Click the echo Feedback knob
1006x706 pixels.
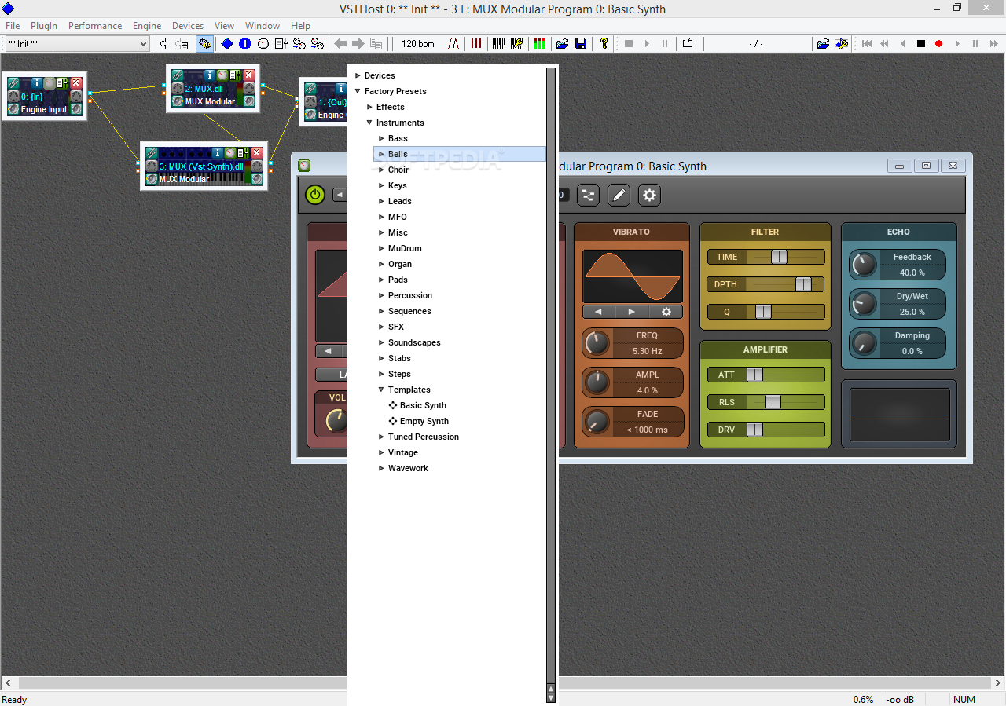click(x=864, y=265)
